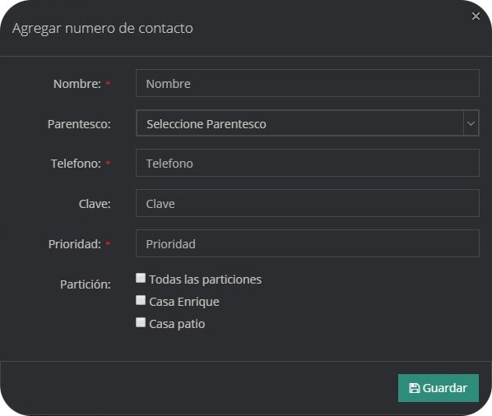492x416 pixels.
Task: Click the Nombre: field label
Action: coord(77,84)
